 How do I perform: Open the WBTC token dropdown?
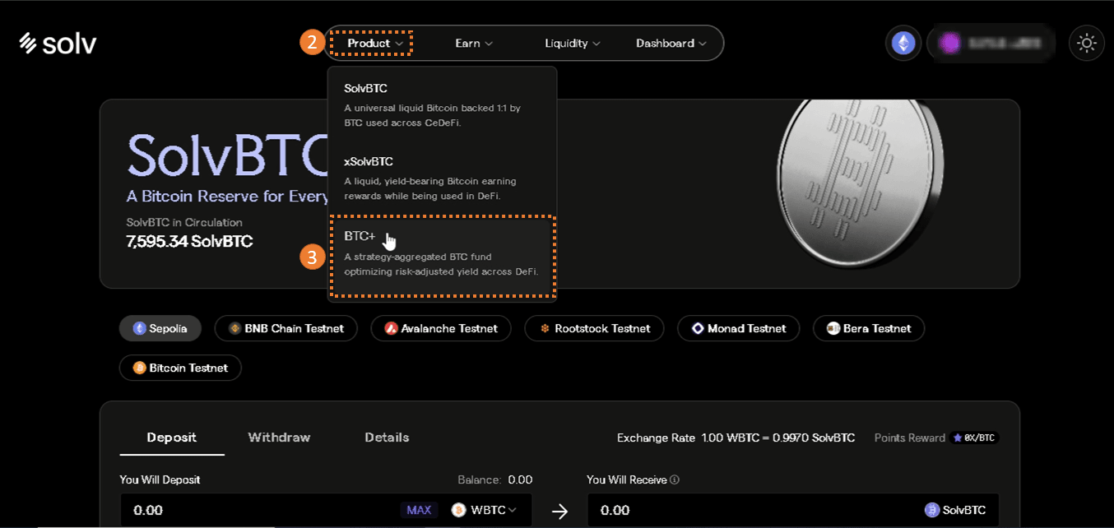point(485,510)
